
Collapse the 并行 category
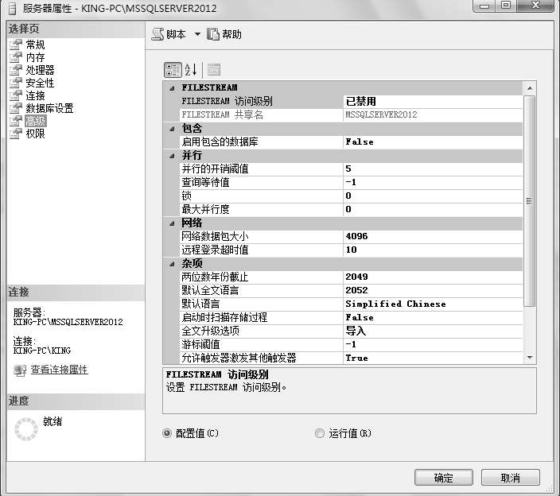[172, 156]
